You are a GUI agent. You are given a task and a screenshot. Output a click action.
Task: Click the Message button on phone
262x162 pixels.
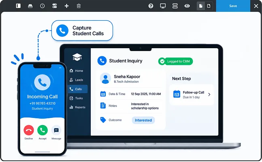(56, 130)
